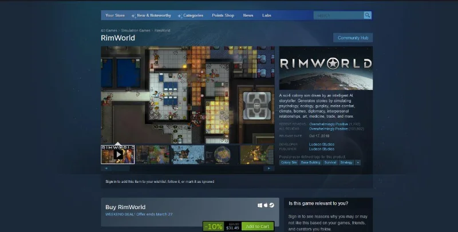458x232 pixels.
Task: Click Simulation Games breadcrumb link
Action: coord(136,30)
